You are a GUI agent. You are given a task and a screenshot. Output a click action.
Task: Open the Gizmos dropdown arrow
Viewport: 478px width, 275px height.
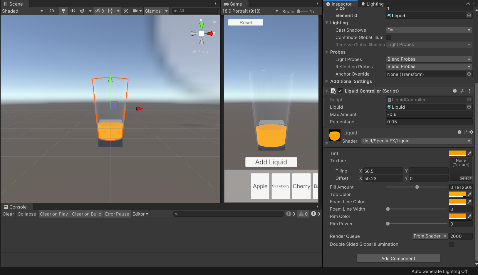coord(166,11)
